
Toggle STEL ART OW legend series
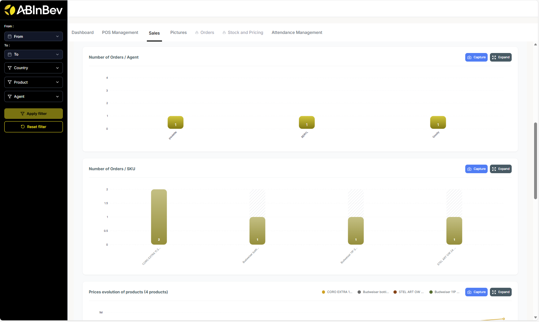408,292
